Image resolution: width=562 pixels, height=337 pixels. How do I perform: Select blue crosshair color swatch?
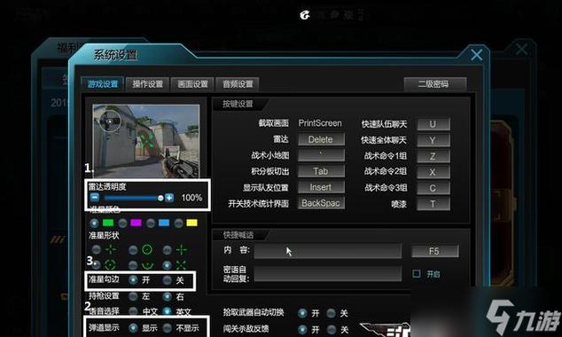click(164, 223)
